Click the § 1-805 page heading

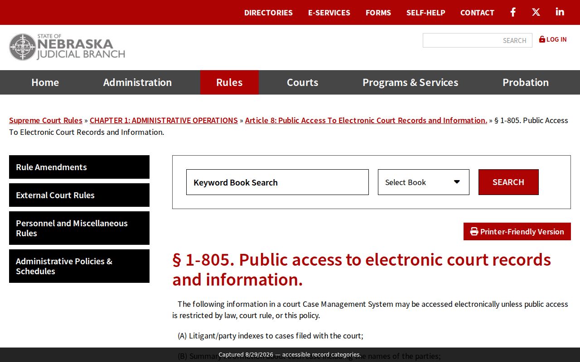[x=362, y=270]
